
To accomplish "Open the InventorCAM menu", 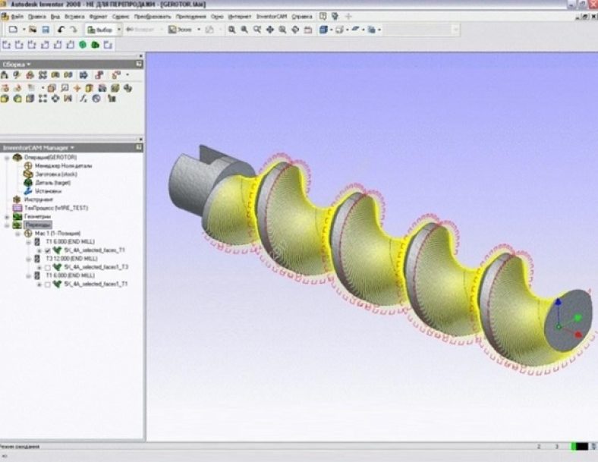I will [x=272, y=17].
